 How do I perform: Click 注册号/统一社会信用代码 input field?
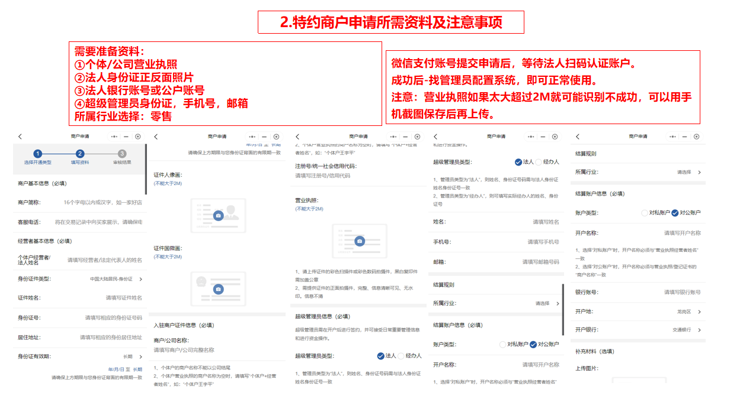(323, 176)
